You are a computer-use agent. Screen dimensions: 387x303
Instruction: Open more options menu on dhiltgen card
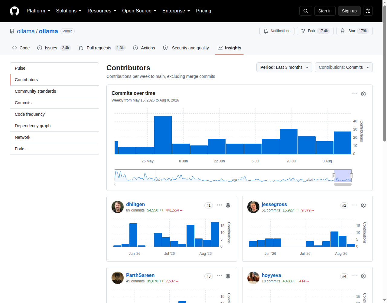220,205
